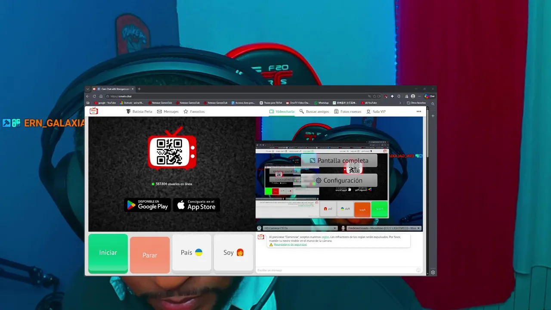
Task: Click the Parar button
Action: coord(150,255)
